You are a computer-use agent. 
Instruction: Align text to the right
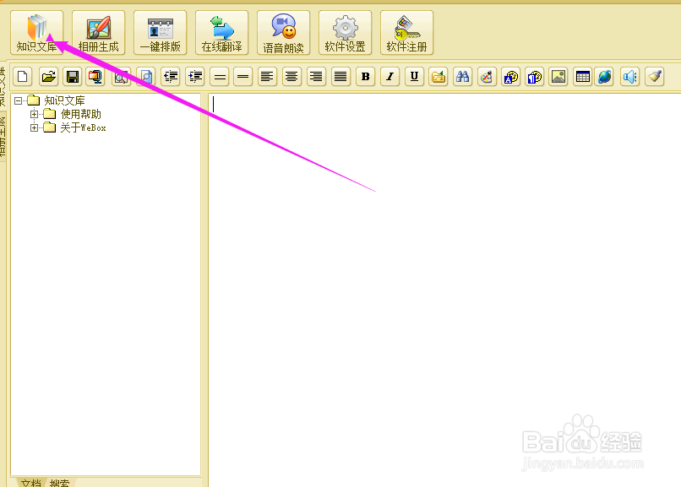coord(316,77)
